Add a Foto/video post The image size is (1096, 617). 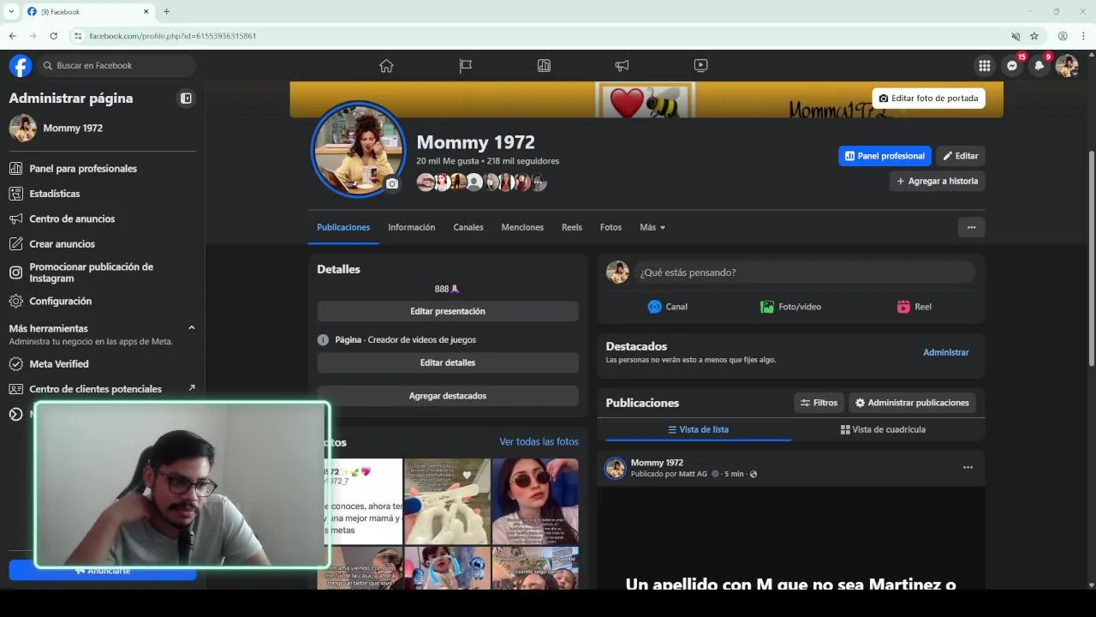coord(791,307)
